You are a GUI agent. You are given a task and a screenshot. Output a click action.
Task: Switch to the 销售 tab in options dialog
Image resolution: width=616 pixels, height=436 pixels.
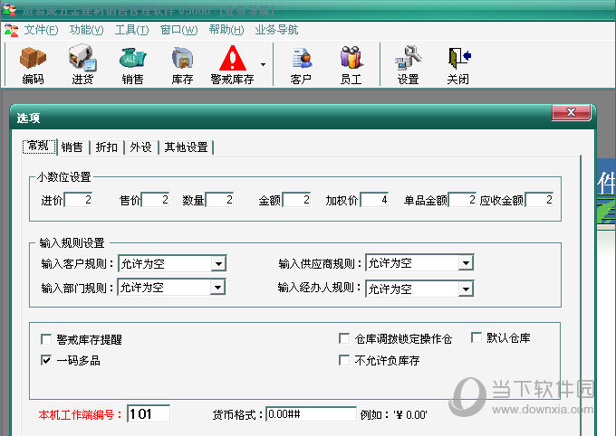pyautogui.click(x=72, y=147)
